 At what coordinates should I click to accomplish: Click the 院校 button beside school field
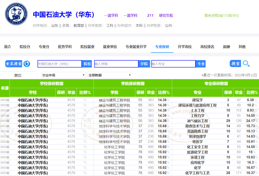click(x=87, y=64)
